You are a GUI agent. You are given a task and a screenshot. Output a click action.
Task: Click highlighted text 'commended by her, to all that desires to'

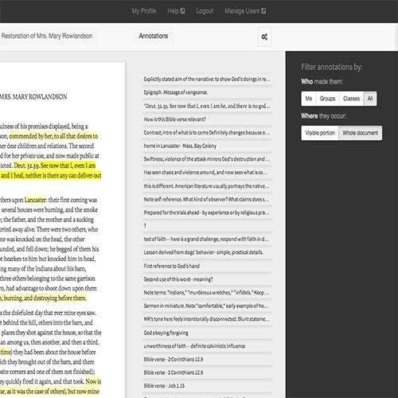pyautogui.click(x=53, y=136)
